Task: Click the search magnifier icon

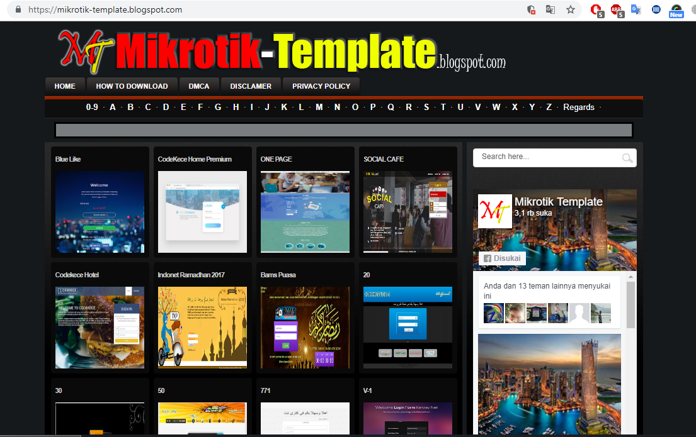Action: pyautogui.click(x=627, y=158)
